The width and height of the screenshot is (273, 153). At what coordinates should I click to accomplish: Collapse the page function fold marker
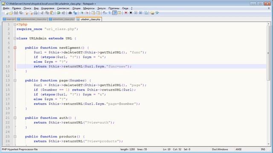[15, 80]
